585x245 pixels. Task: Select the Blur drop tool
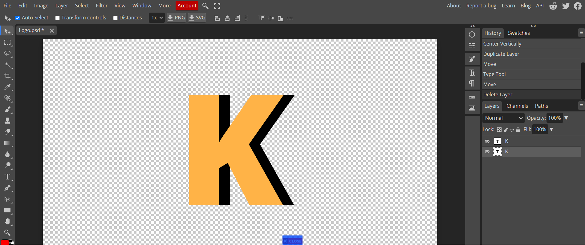7,154
